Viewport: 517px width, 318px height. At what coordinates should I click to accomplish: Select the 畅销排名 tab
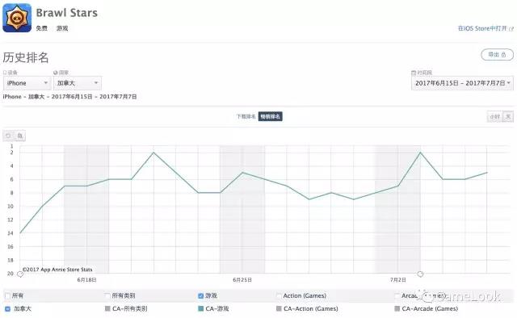[x=271, y=116]
